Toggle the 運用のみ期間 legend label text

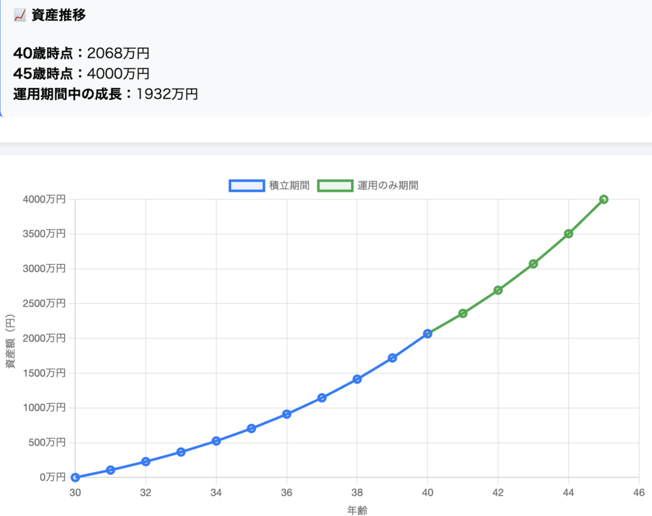coord(388,185)
